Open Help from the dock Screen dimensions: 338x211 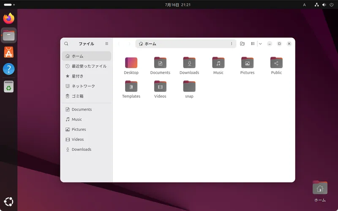[8, 69]
